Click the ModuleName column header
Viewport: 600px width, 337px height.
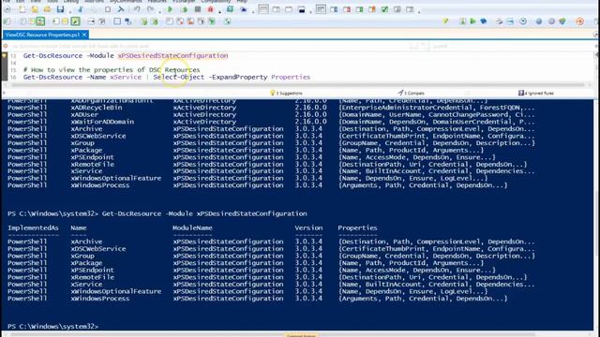[x=192, y=227]
